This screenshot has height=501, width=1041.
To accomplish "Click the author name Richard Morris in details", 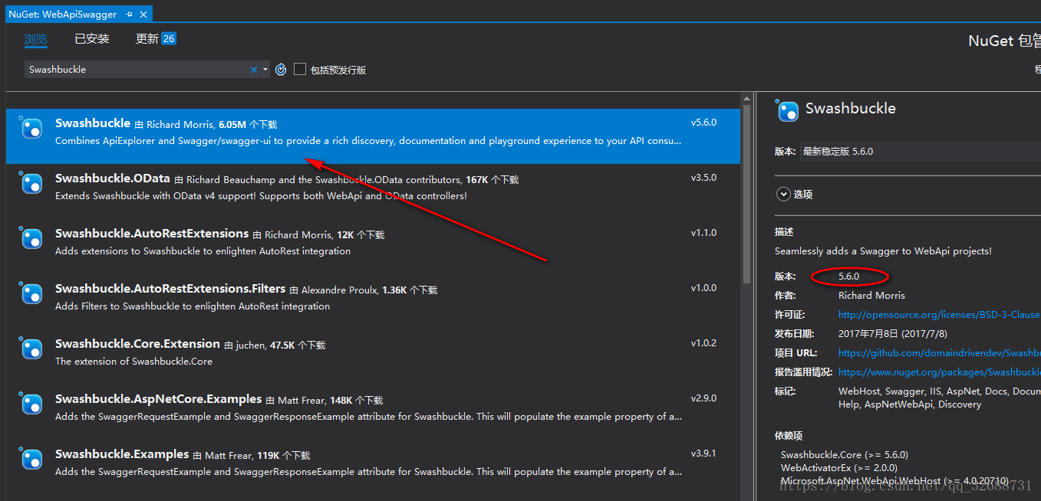I will (871, 296).
